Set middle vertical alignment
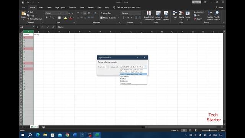The width and height of the screenshot is (245, 138). pyautogui.click(x=82, y=13)
